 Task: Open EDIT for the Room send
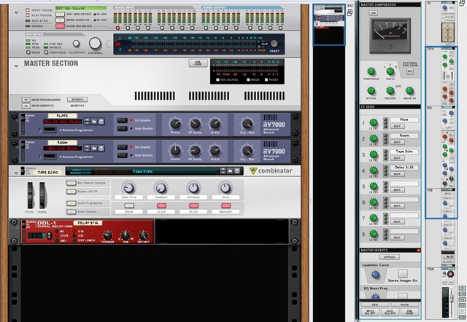tap(397, 142)
